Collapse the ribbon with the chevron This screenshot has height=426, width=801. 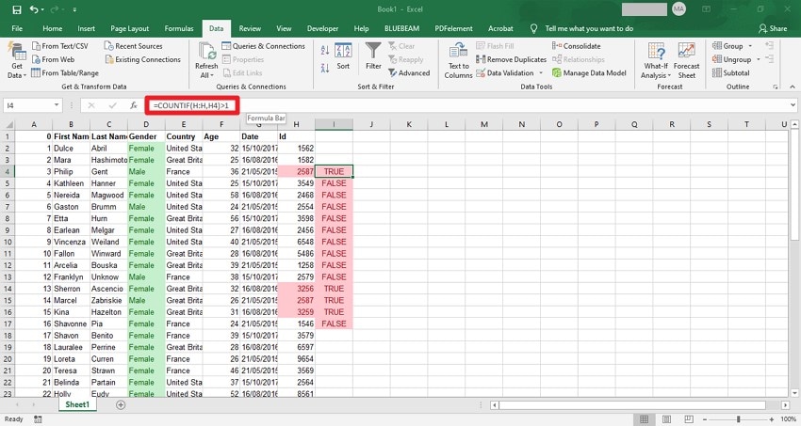pos(793,87)
